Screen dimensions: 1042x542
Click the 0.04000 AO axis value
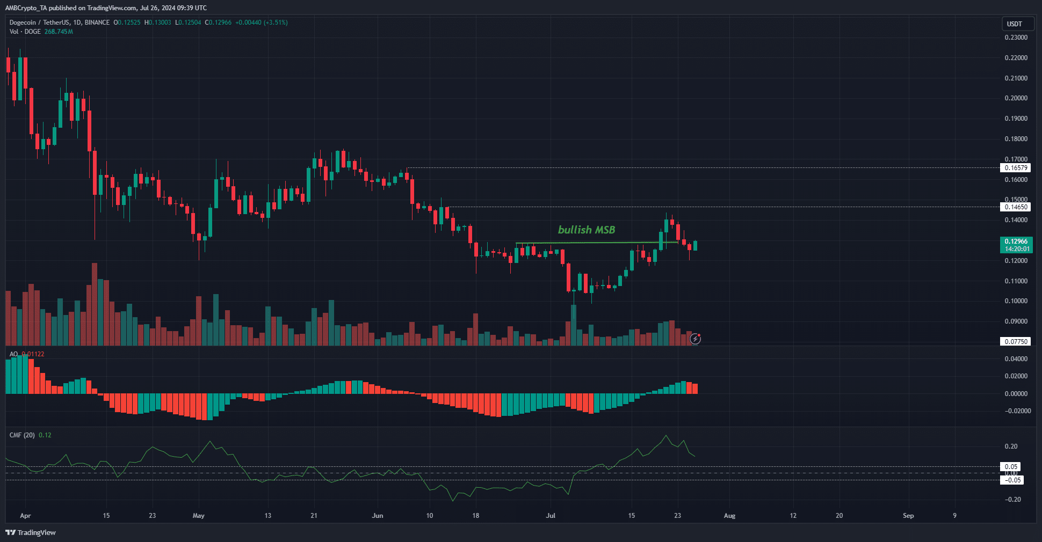tap(1016, 359)
